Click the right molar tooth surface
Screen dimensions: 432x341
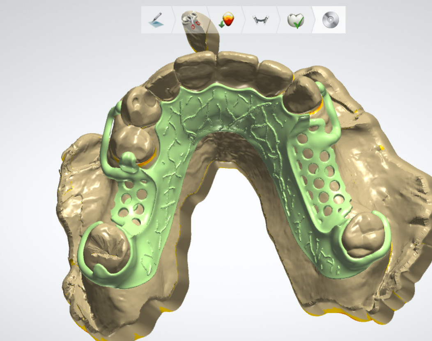(363, 234)
